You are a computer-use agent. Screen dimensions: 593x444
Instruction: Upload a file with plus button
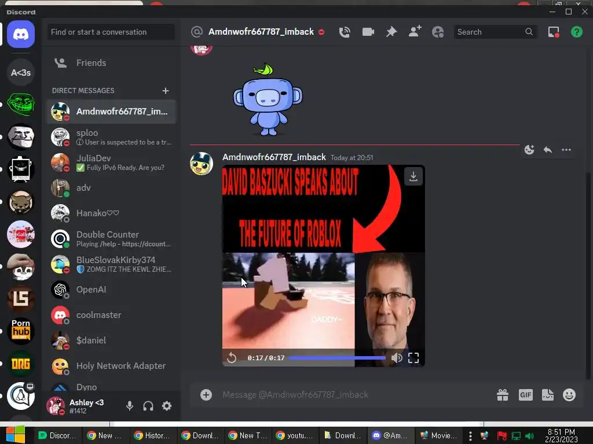(206, 395)
